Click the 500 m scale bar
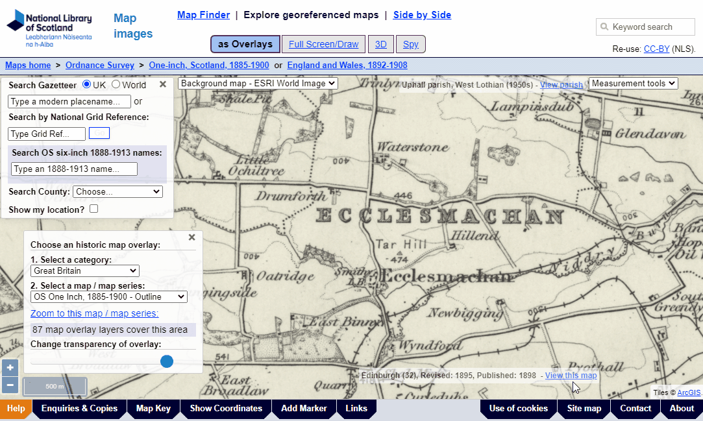703x421 pixels. tap(55, 386)
